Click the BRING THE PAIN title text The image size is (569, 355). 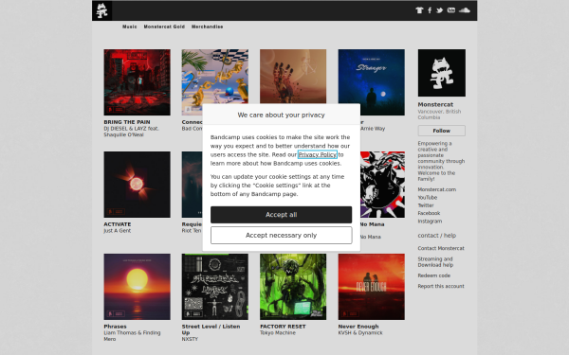click(127, 122)
